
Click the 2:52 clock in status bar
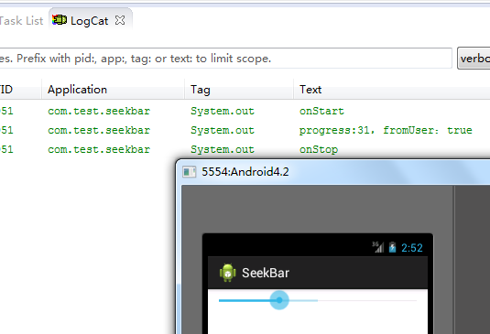(412, 248)
